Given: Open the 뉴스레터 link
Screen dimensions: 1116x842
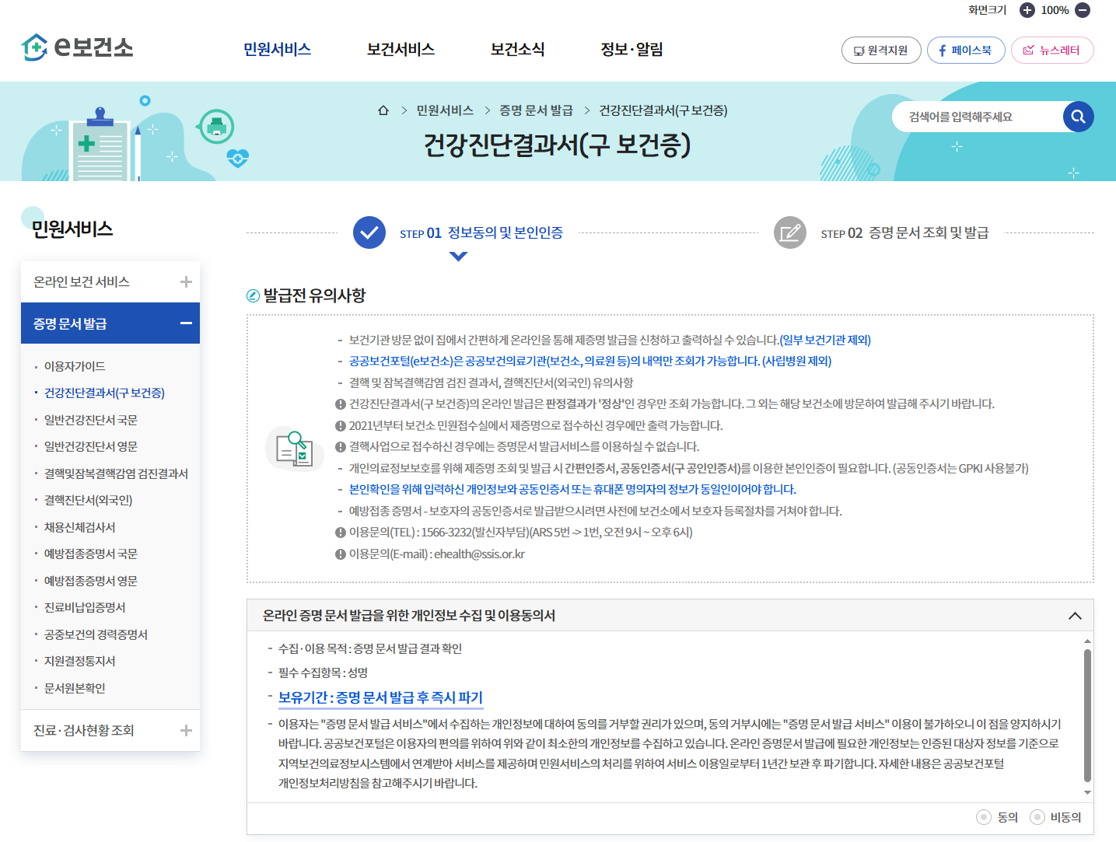Looking at the screenshot, I should [1052, 51].
